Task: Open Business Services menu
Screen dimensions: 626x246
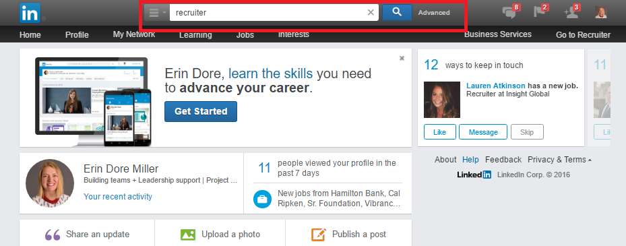Action: 497,34
